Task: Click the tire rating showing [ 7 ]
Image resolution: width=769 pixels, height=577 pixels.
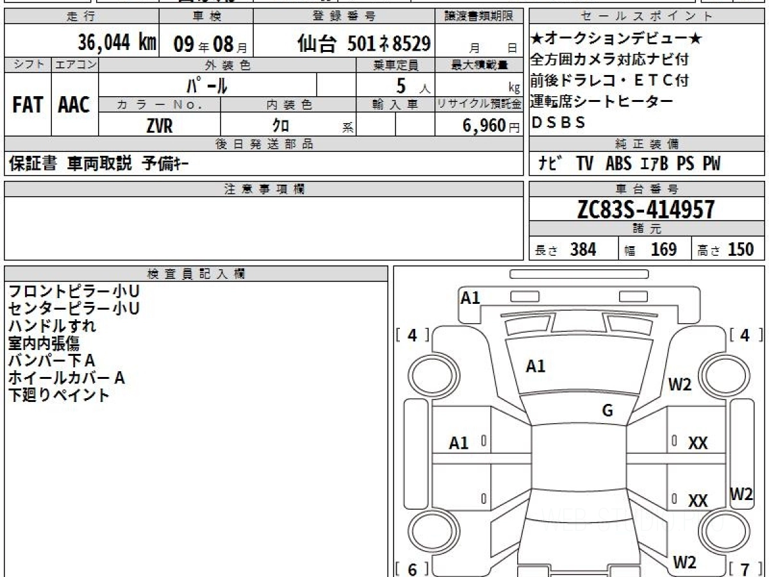Action: (x=745, y=569)
